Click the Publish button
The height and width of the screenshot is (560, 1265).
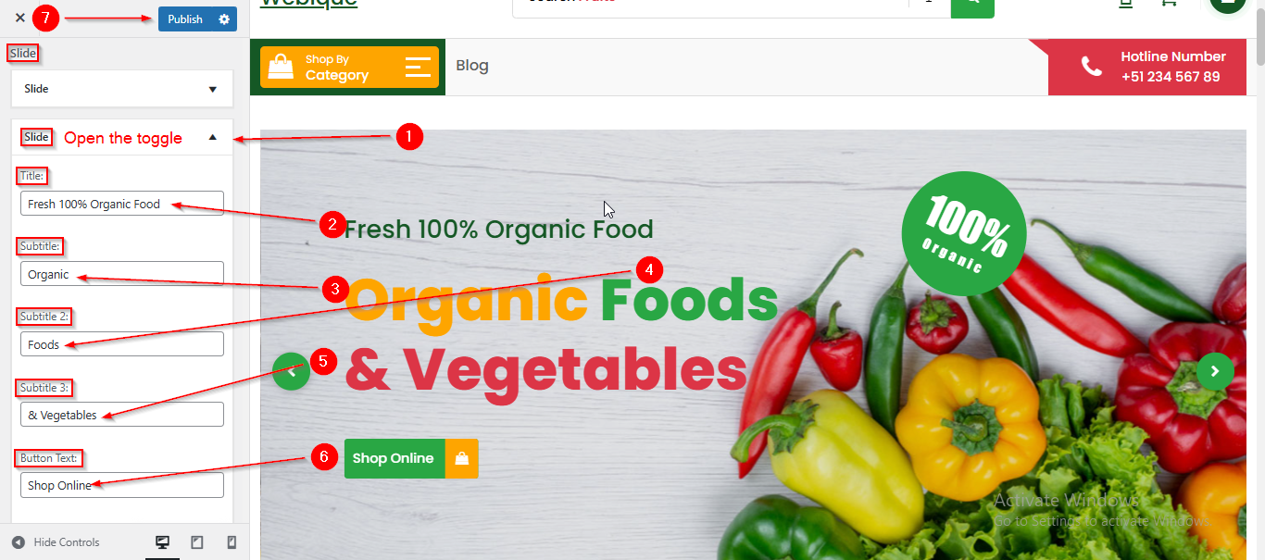pos(185,19)
